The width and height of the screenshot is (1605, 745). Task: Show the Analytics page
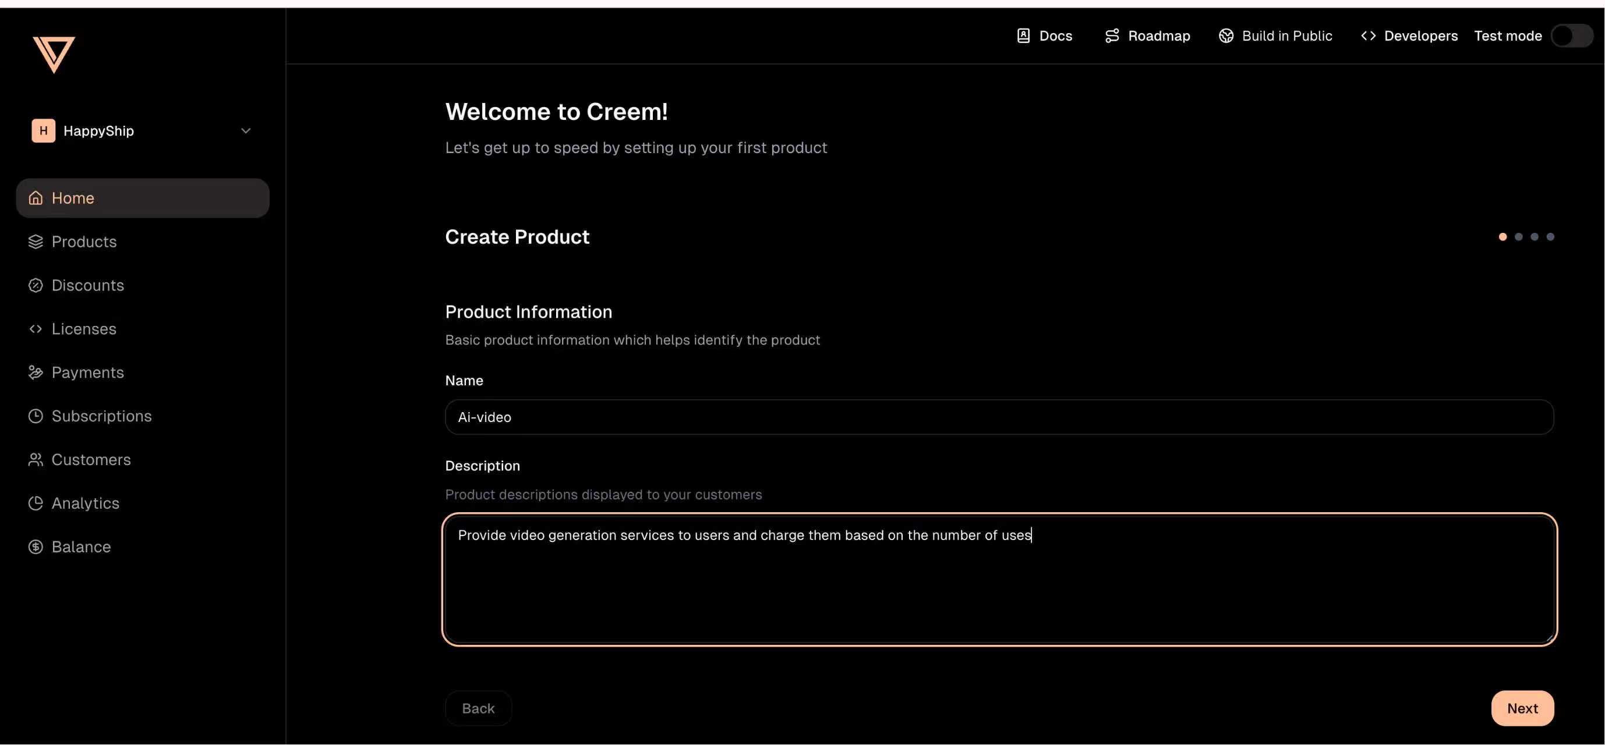click(143, 503)
